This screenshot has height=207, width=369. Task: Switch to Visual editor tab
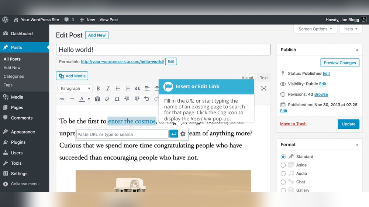[x=247, y=78]
